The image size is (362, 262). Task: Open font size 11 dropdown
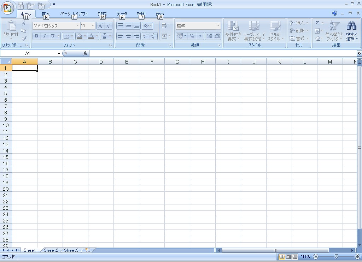(x=93, y=26)
